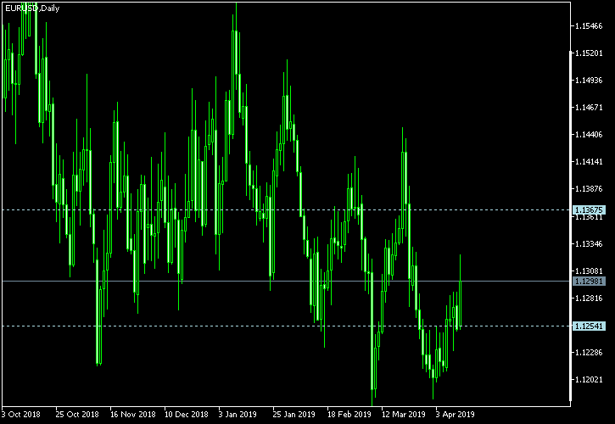Select the lower dashed horizontal line at 1.12541
Screen dimensions: 615x424
pyautogui.click(x=287, y=326)
